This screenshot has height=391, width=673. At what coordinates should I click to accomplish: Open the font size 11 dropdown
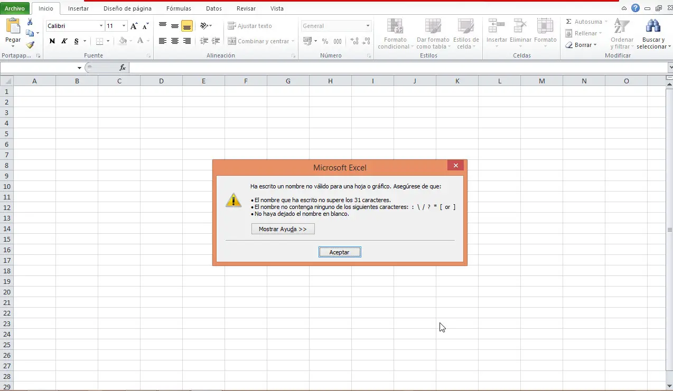(x=124, y=26)
